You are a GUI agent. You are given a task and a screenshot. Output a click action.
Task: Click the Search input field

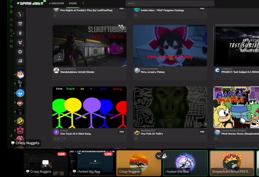(x=170, y=3)
